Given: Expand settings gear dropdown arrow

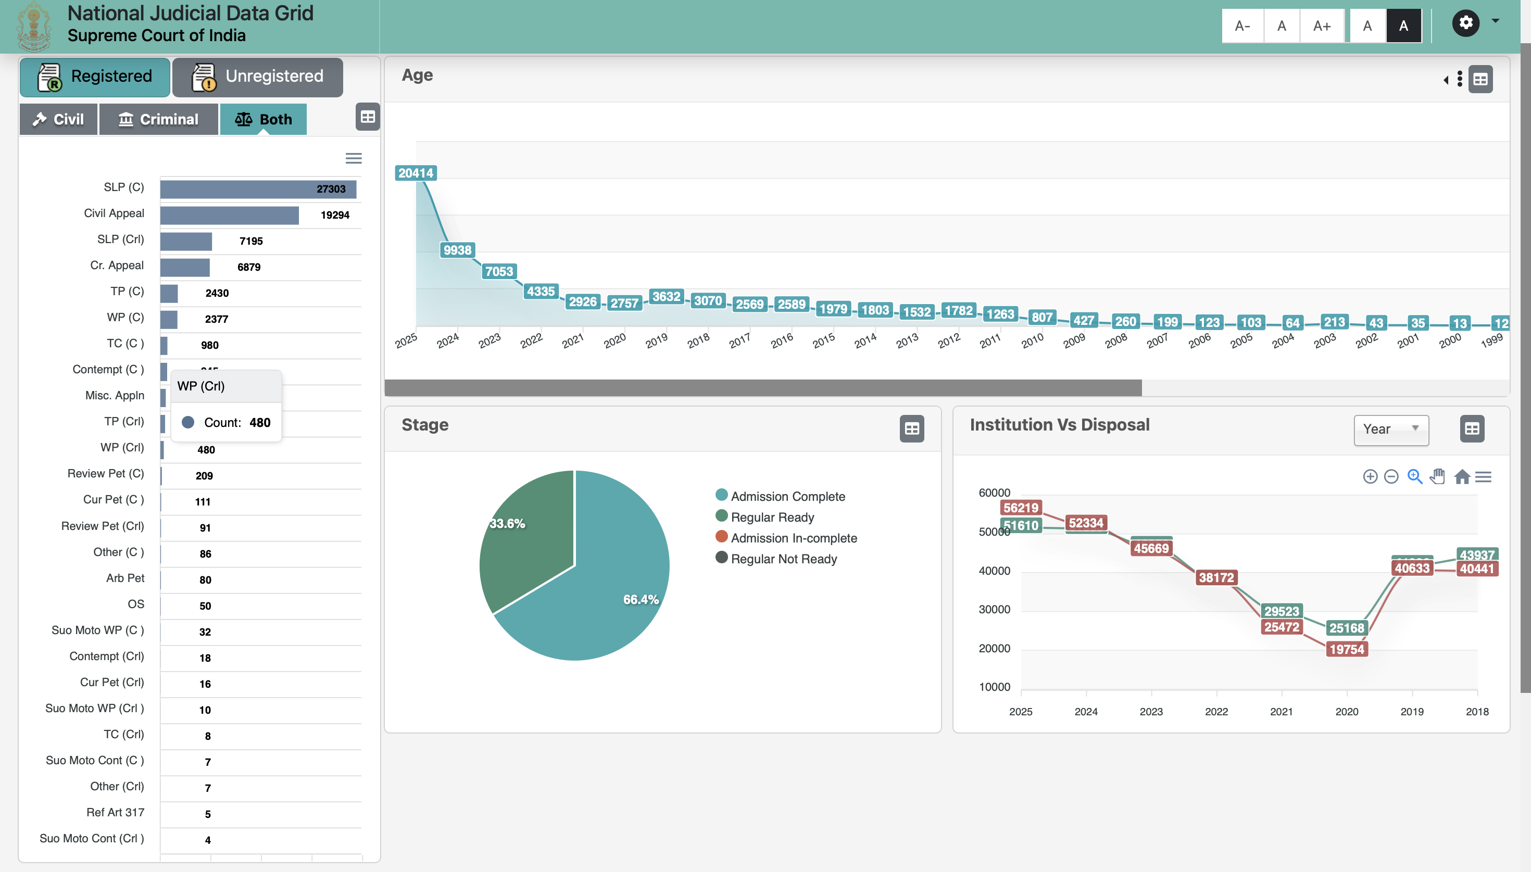Looking at the screenshot, I should tap(1496, 21).
